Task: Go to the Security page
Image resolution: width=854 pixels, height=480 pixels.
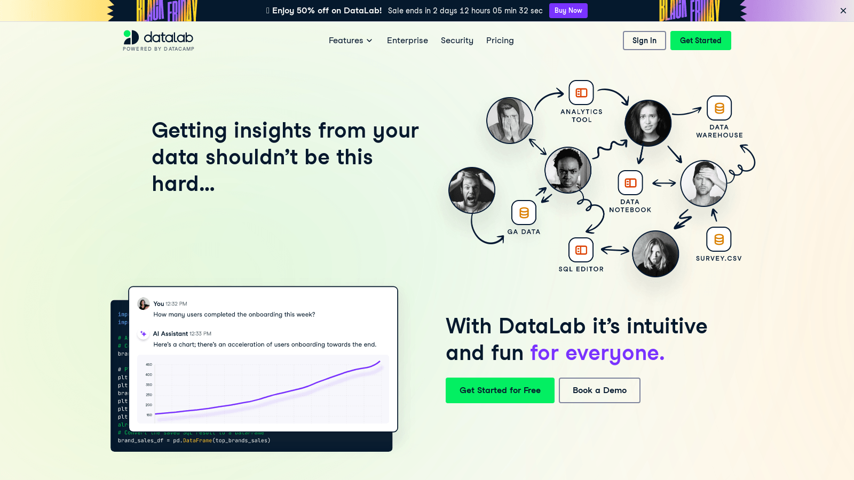Action: [457, 41]
